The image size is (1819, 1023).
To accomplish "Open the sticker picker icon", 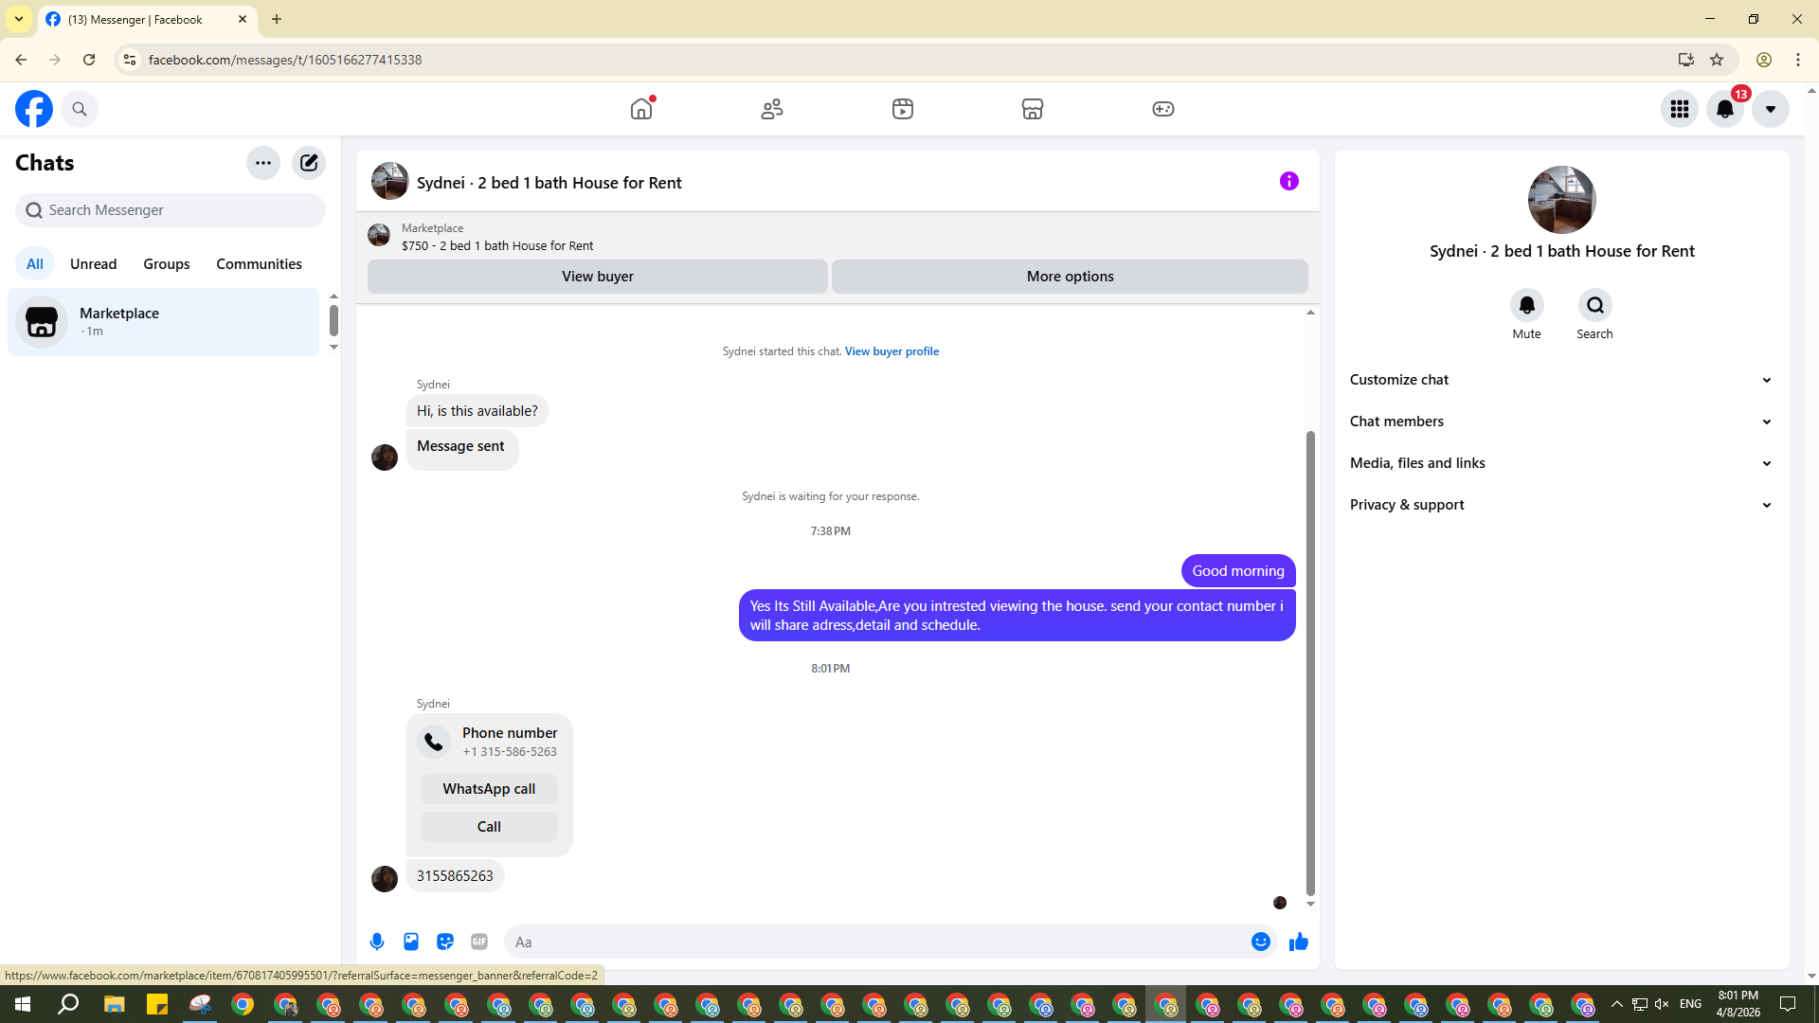I will coord(445,942).
